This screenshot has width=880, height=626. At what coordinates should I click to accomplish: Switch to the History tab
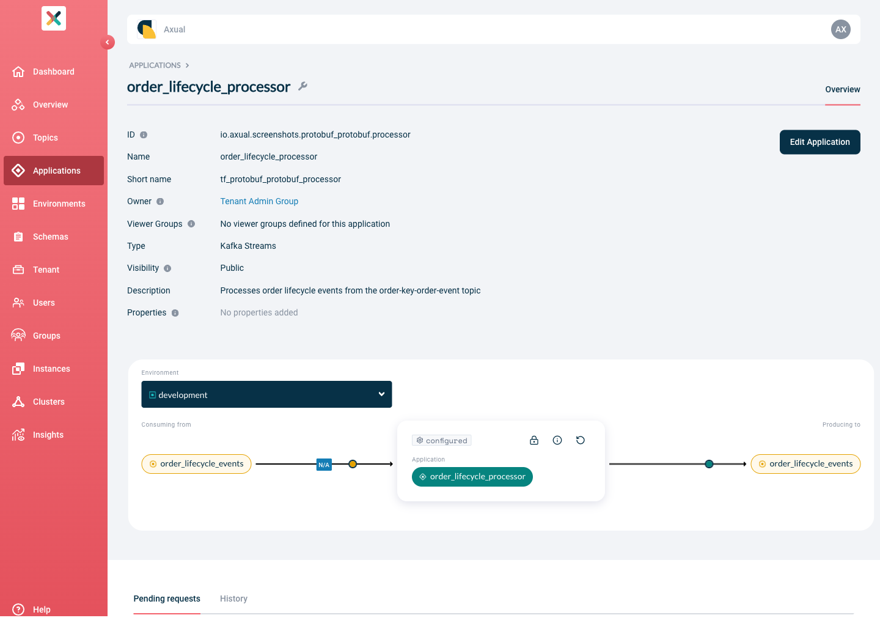pyautogui.click(x=233, y=598)
